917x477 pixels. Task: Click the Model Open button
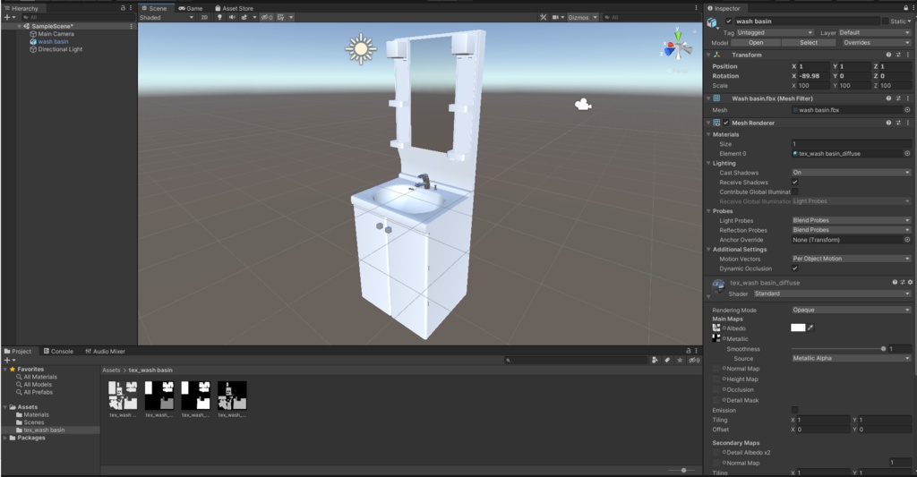click(756, 43)
